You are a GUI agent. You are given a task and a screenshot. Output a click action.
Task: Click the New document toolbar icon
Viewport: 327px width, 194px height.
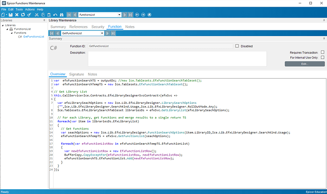point(3,15)
